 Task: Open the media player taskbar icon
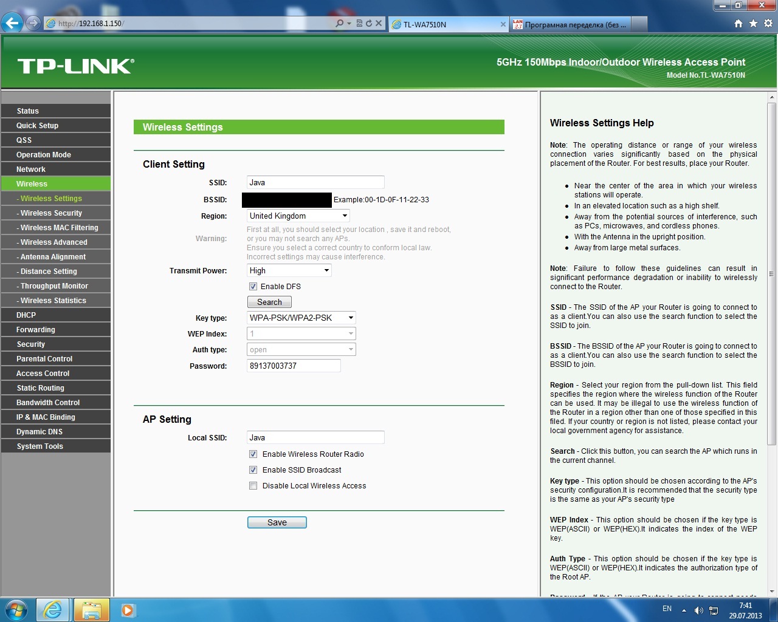(x=128, y=610)
